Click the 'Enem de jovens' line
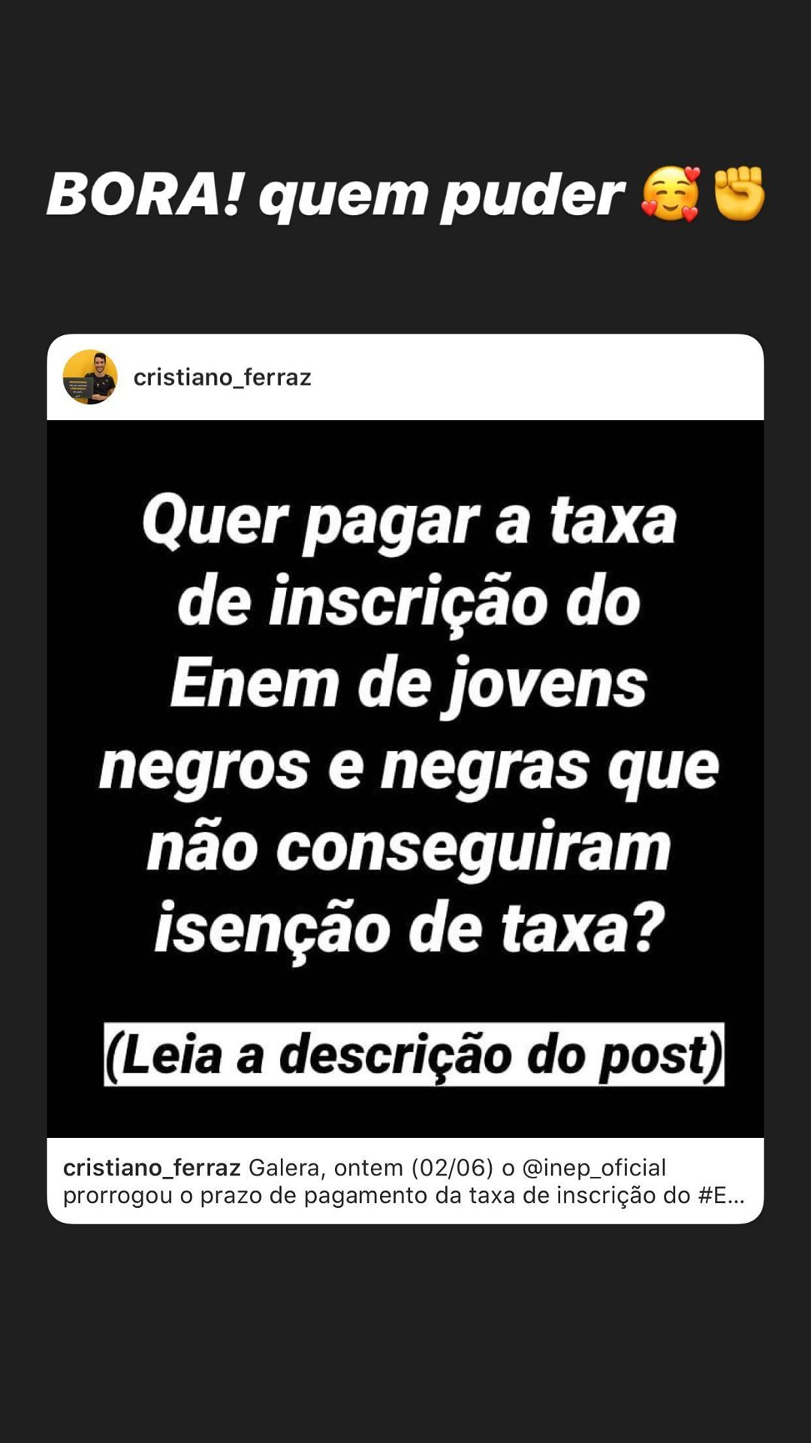Image resolution: width=811 pixels, height=1443 pixels. click(x=409, y=685)
